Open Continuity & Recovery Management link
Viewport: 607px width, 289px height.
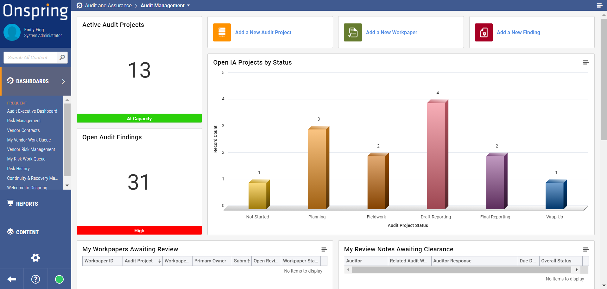(x=32, y=178)
